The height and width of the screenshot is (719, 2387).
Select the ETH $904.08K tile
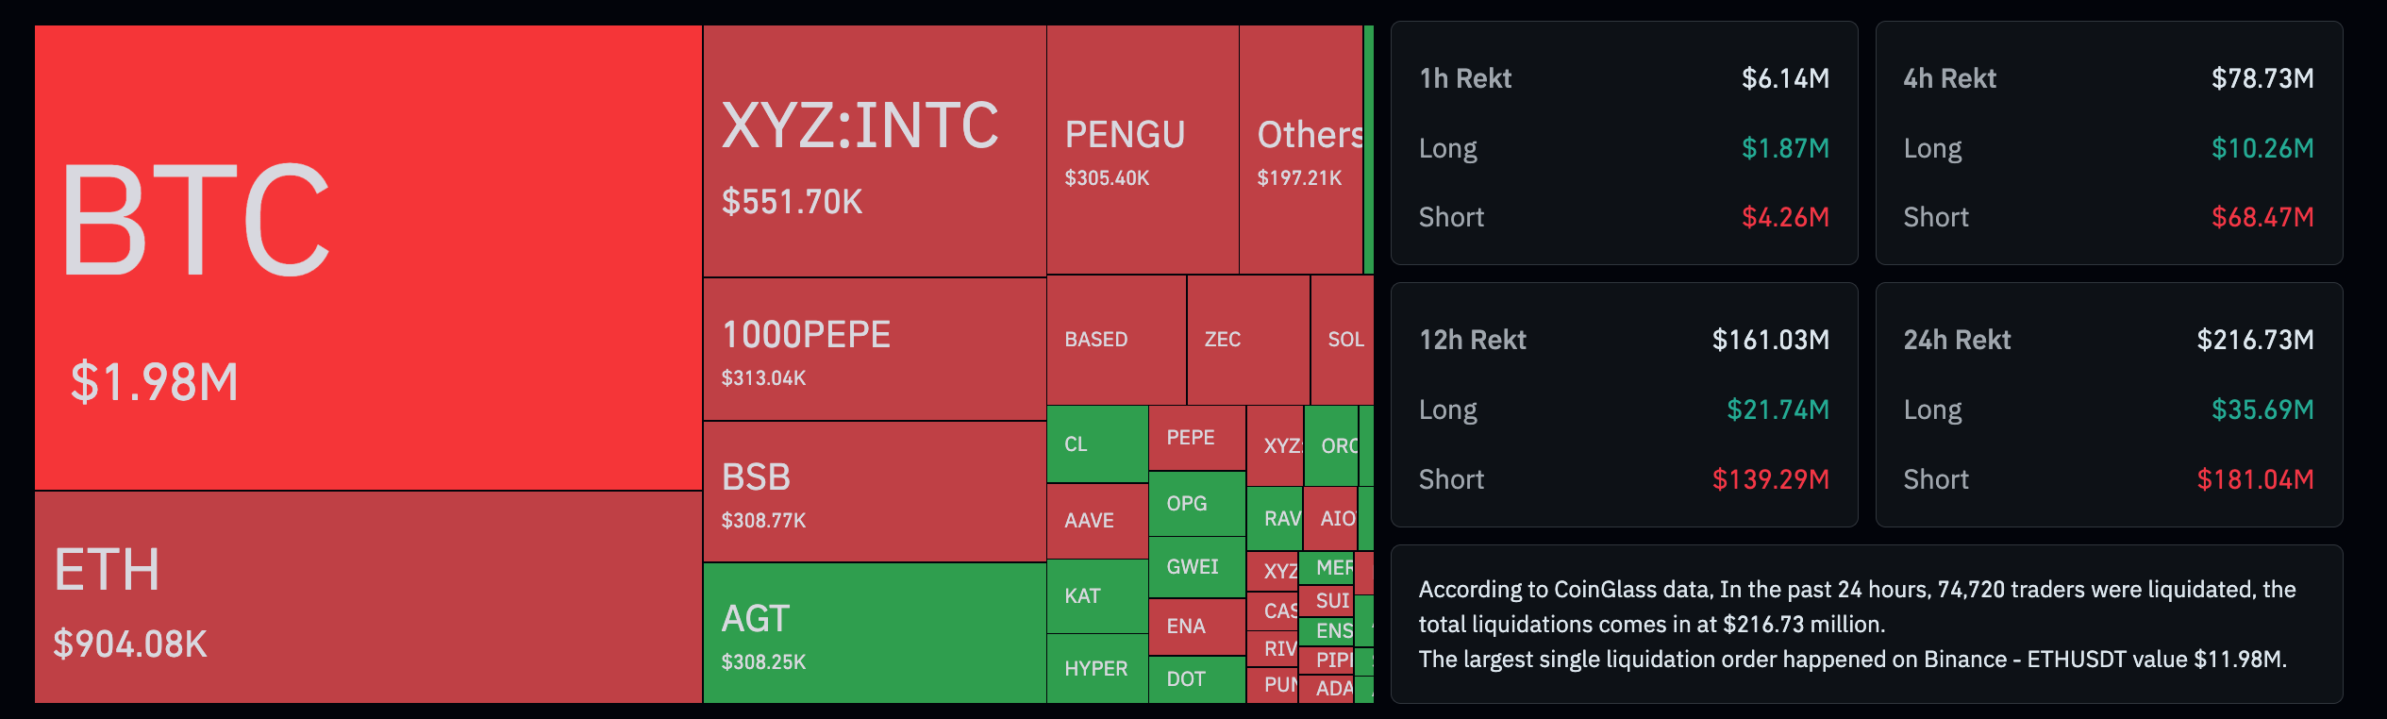(368, 597)
